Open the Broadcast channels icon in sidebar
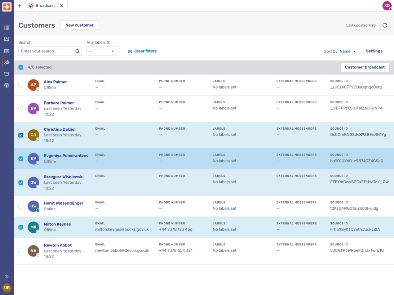394x295 pixels. 6,85
